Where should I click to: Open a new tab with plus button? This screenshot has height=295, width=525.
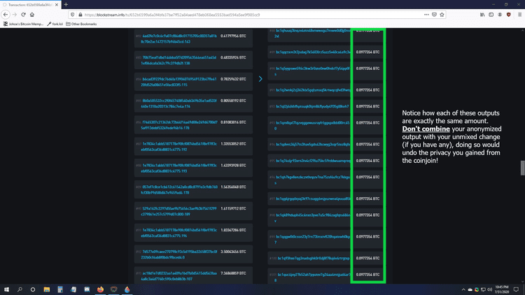coord(66,5)
